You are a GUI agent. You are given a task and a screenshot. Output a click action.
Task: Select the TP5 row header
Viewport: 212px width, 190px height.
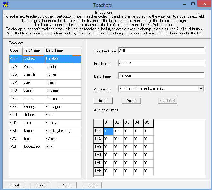(99, 163)
